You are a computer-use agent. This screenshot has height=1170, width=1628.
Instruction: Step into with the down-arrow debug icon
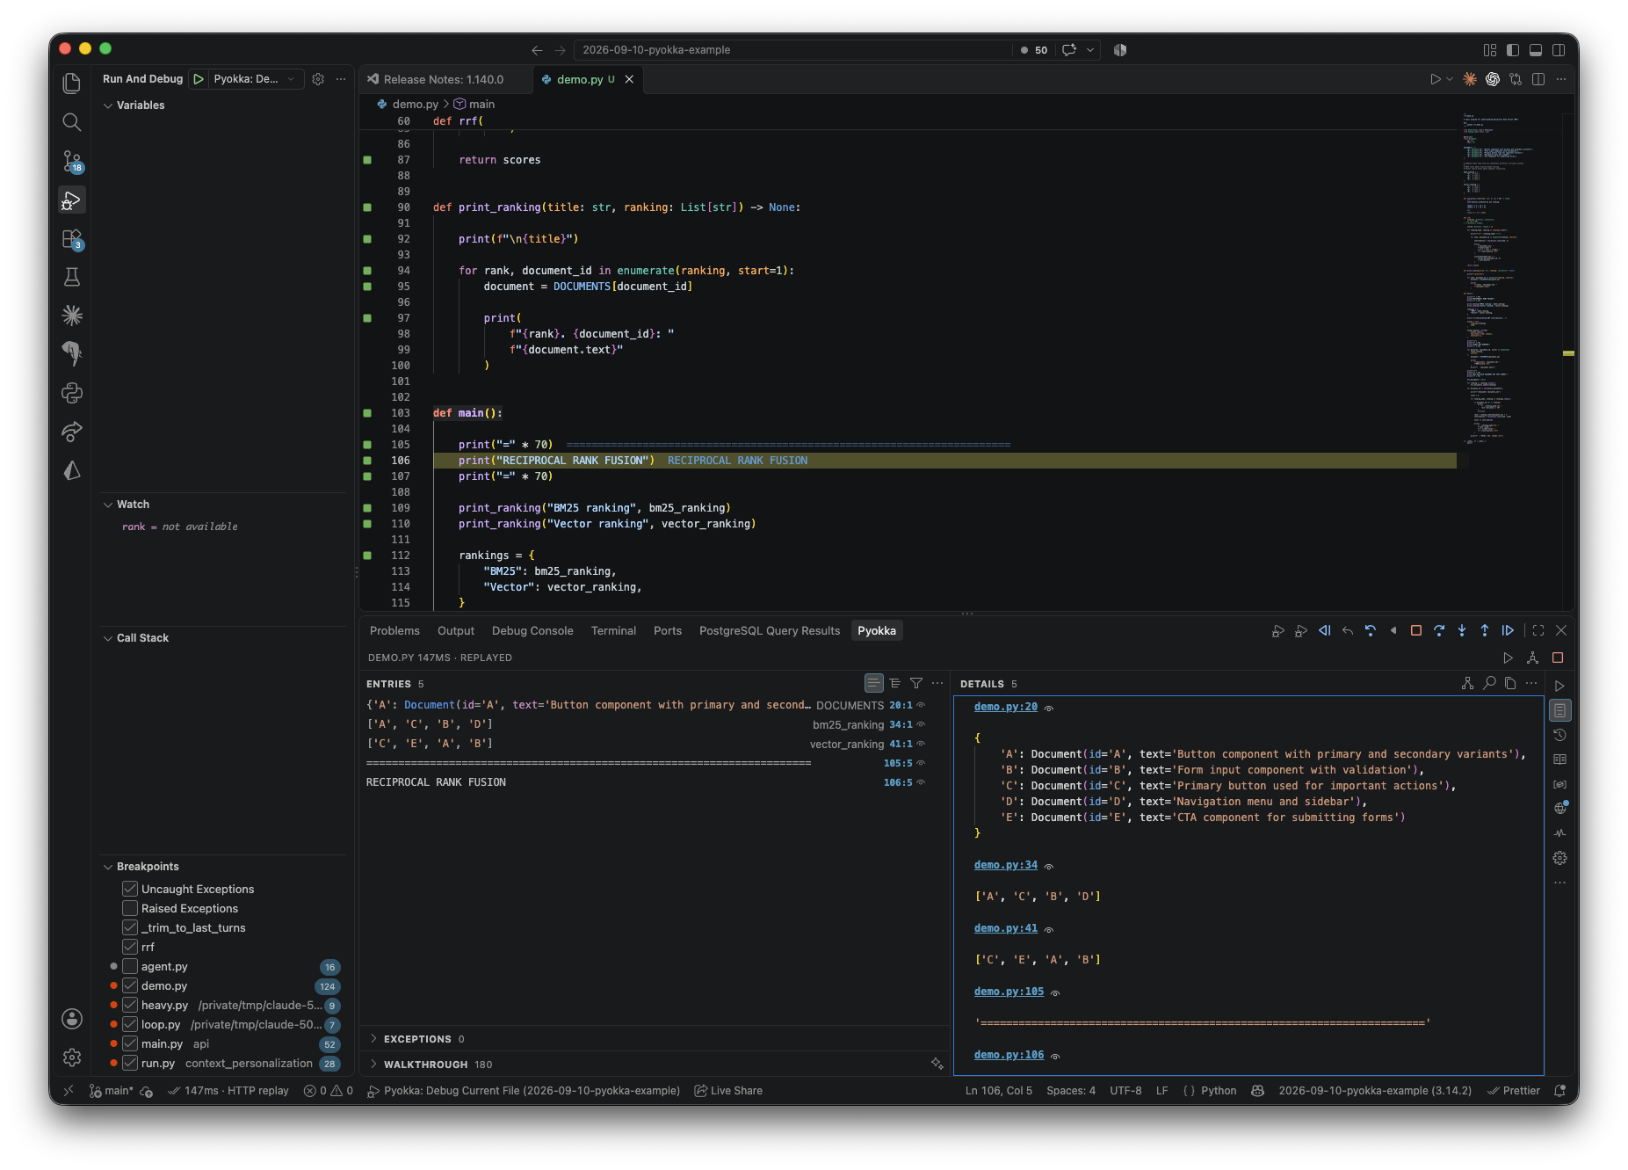coord(1462,630)
